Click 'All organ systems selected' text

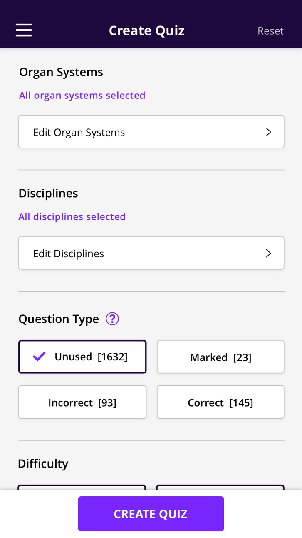pos(82,96)
